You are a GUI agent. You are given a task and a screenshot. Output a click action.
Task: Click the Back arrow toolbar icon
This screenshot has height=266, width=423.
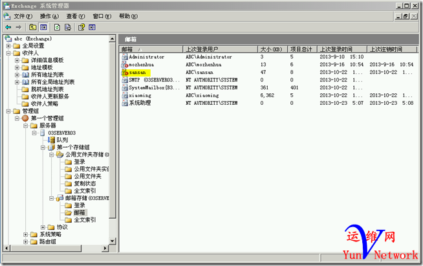(8, 27)
